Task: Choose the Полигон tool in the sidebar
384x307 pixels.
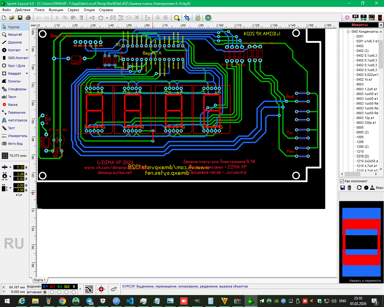Action: (14, 81)
